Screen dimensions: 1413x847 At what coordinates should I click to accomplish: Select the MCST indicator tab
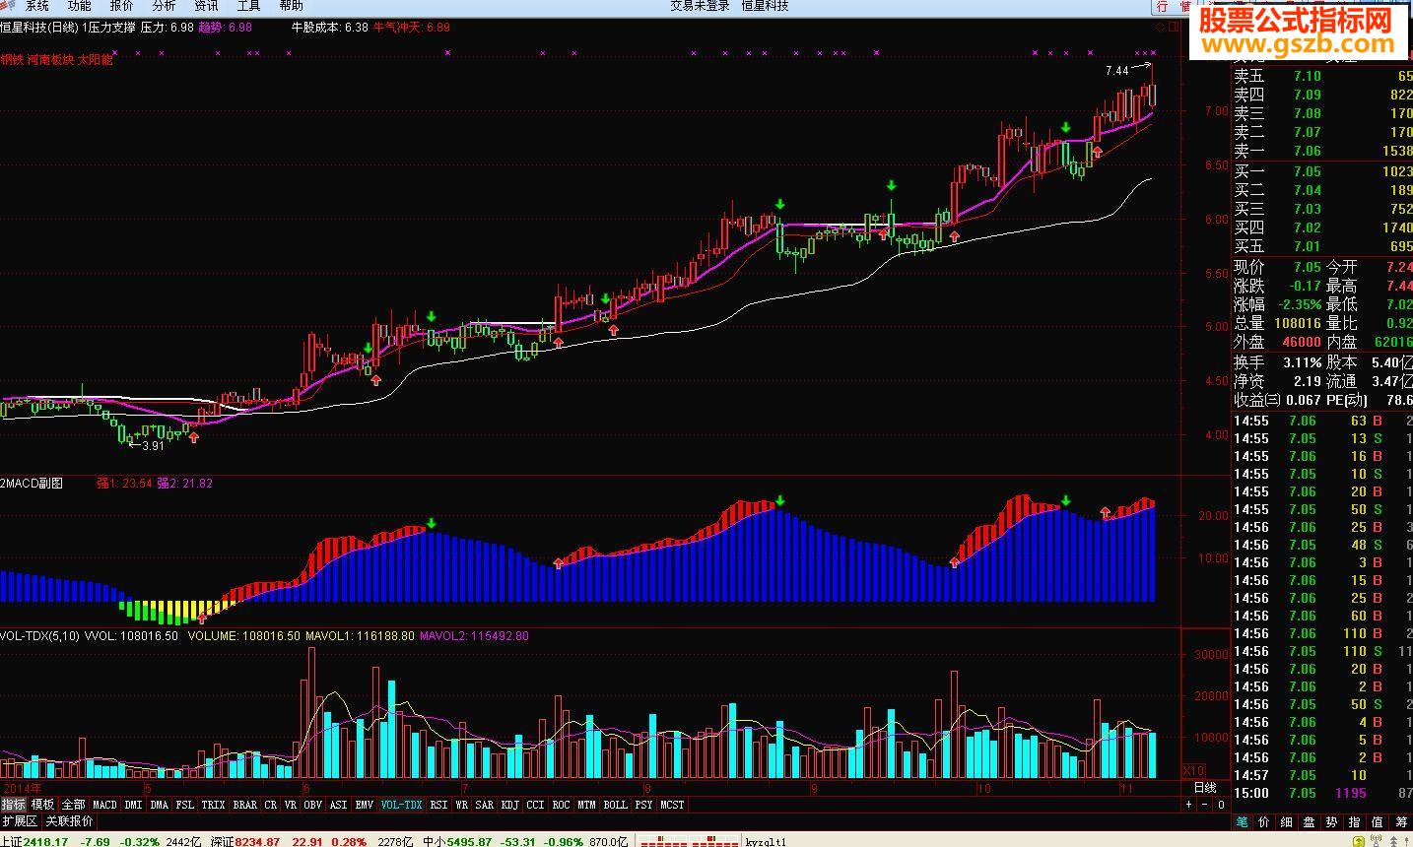tap(672, 805)
